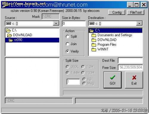The image size is (149, 114).
Task: Click the 'Size in Bytes:' label
Action: (x=71, y=18)
